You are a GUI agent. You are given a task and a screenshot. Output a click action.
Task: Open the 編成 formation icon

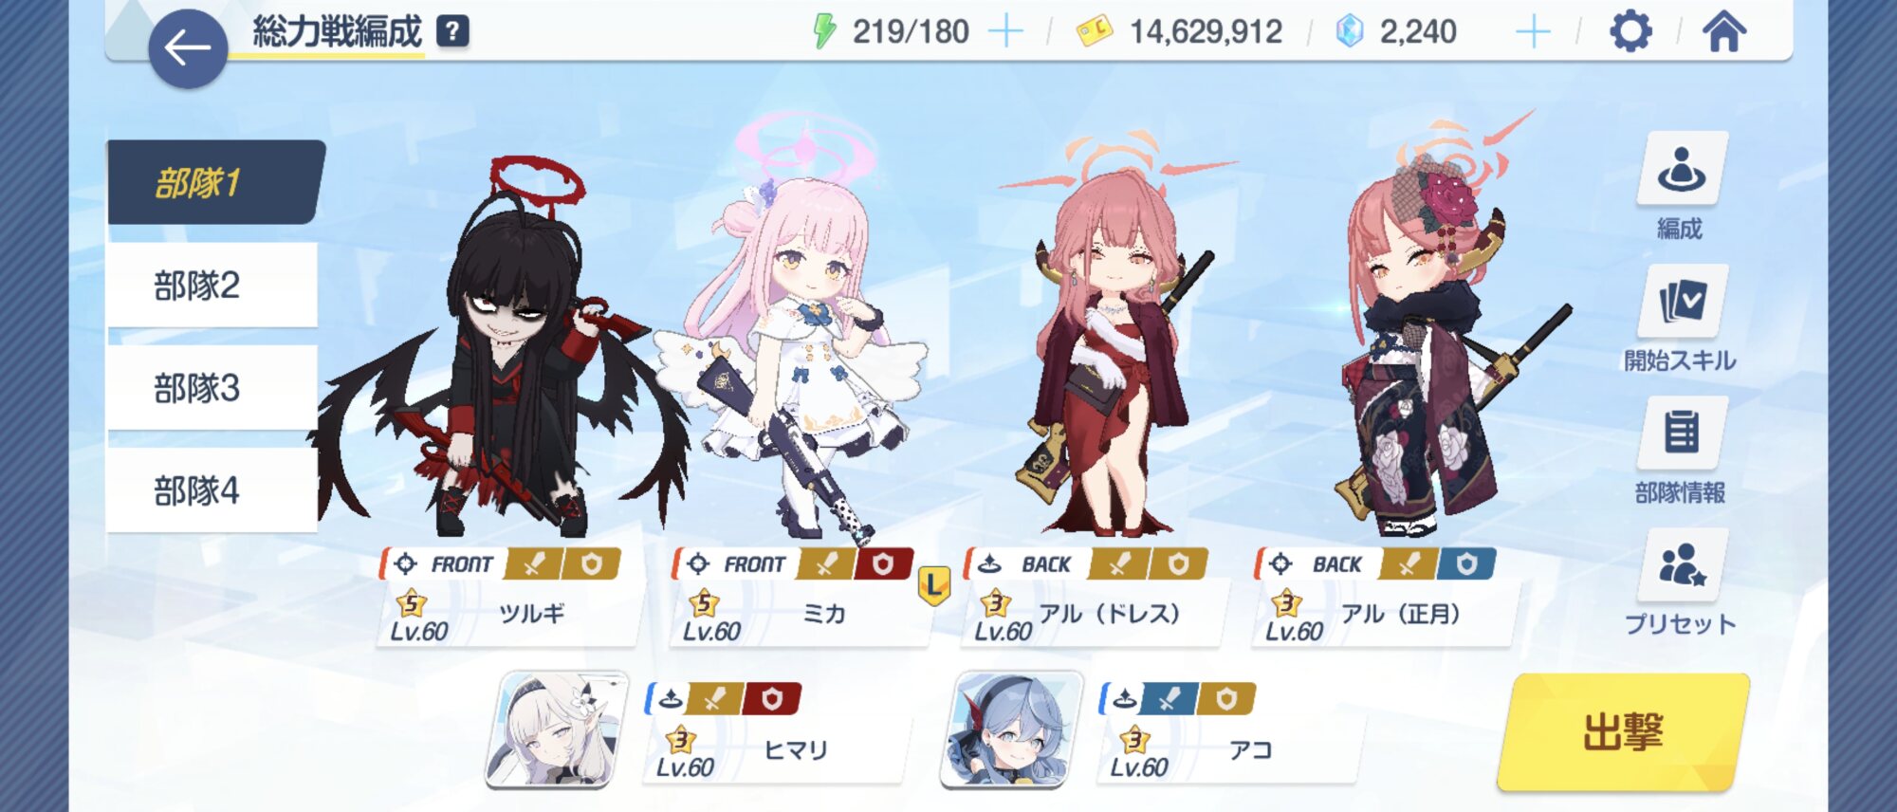[1681, 169]
